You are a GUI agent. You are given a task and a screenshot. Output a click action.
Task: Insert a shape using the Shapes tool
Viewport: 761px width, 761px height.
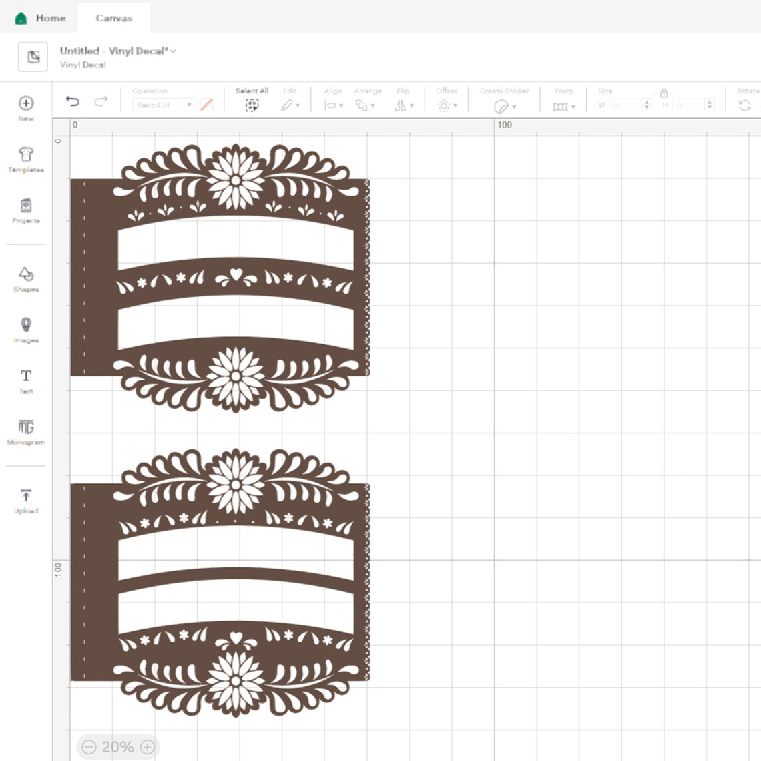pyautogui.click(x=25, y=275)
